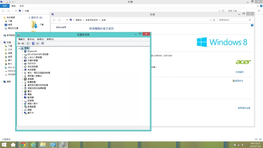Select 最近的位置 in the File Explorer sidebar

pos(13,28)
